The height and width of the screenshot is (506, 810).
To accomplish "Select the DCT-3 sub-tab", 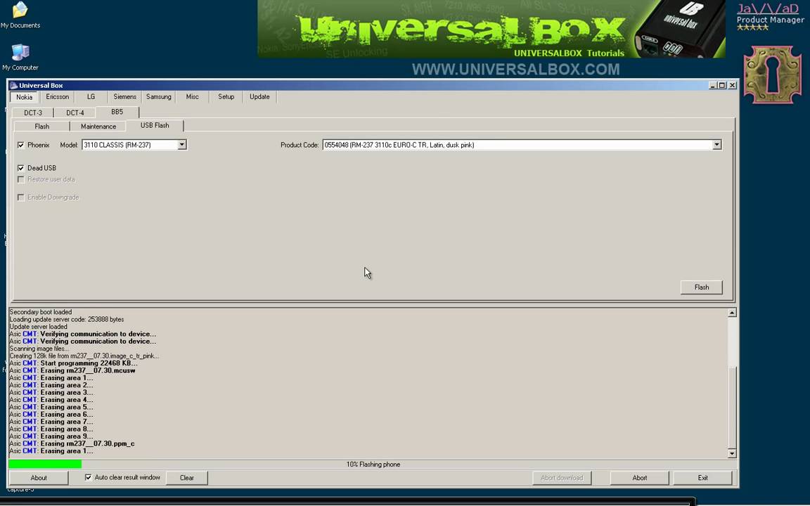I will click(x=33, y=112).
